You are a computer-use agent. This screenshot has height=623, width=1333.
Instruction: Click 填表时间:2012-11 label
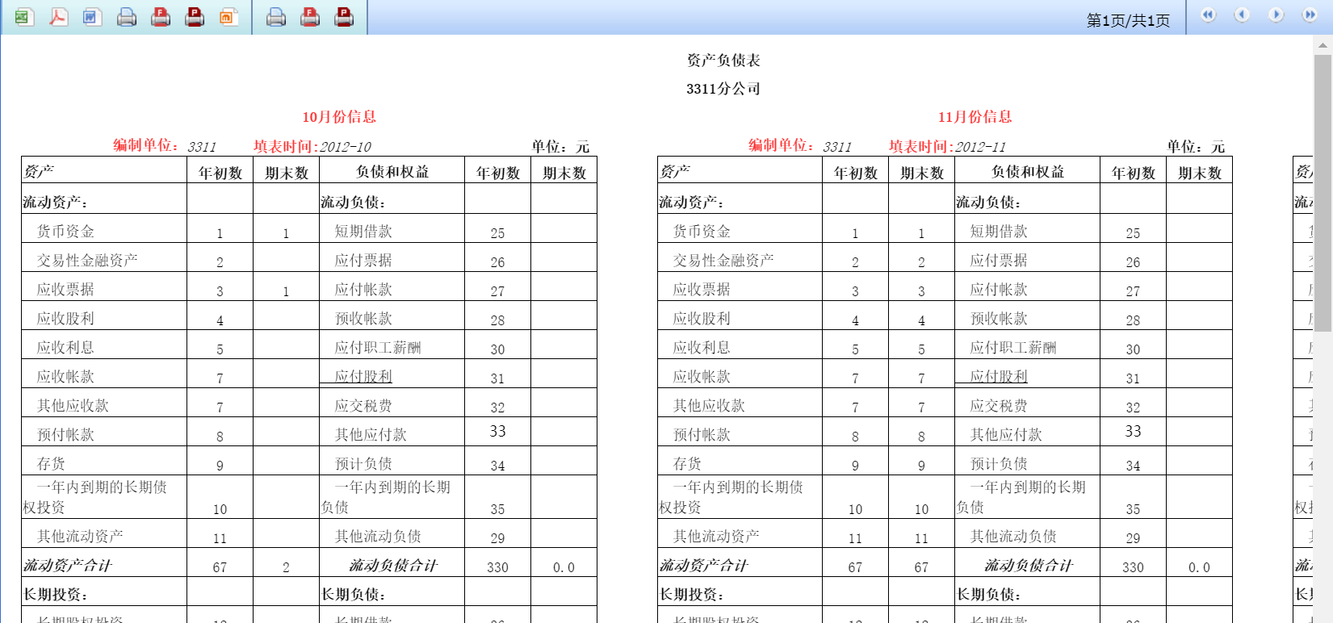[x=948, y=147]
